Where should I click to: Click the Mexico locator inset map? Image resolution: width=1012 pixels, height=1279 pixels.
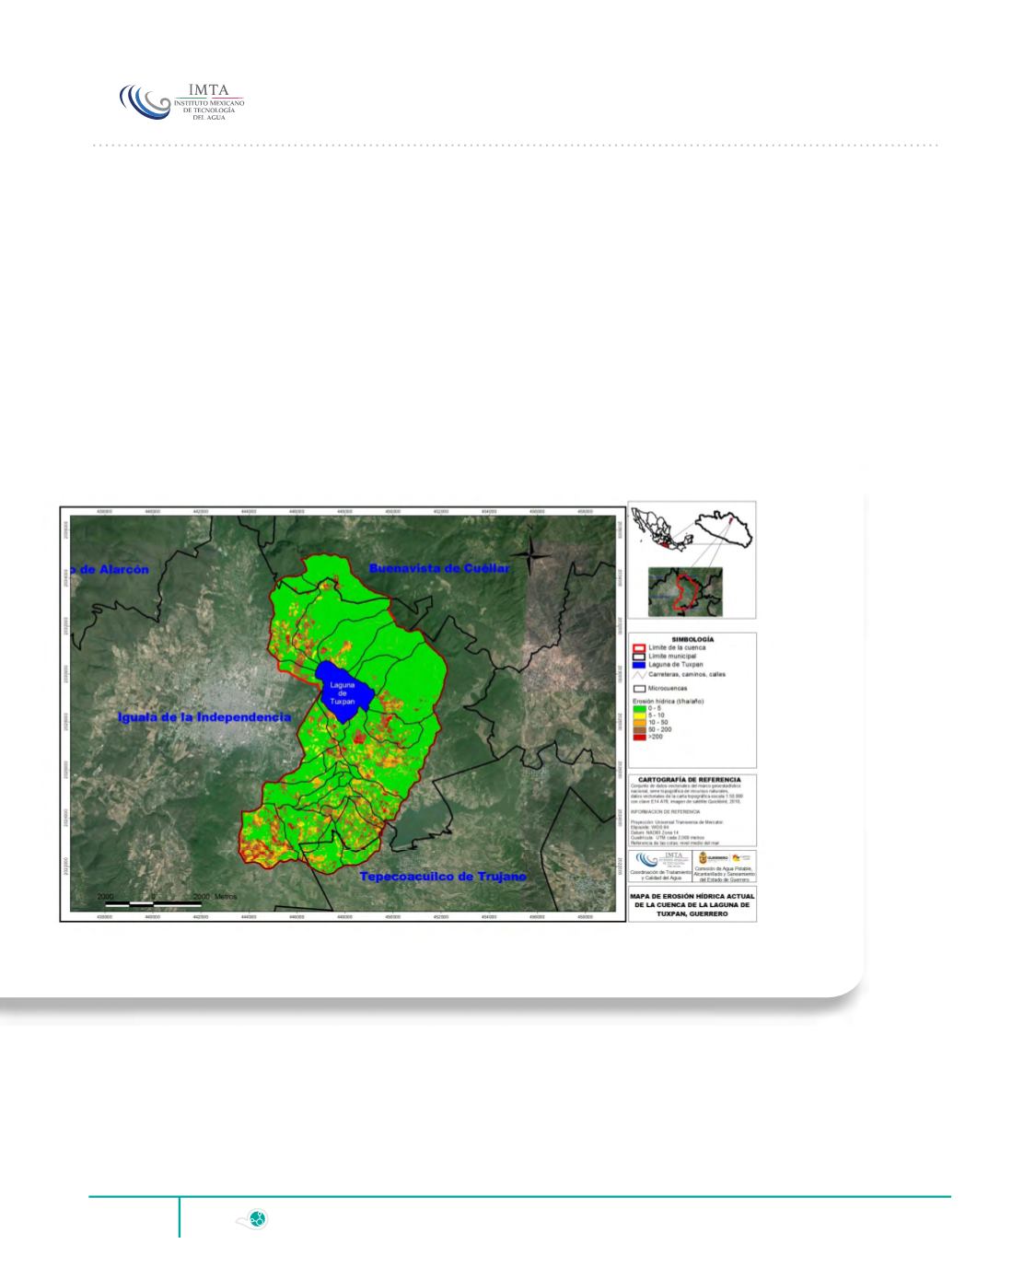pyautogui.click(x=661, y=530)
